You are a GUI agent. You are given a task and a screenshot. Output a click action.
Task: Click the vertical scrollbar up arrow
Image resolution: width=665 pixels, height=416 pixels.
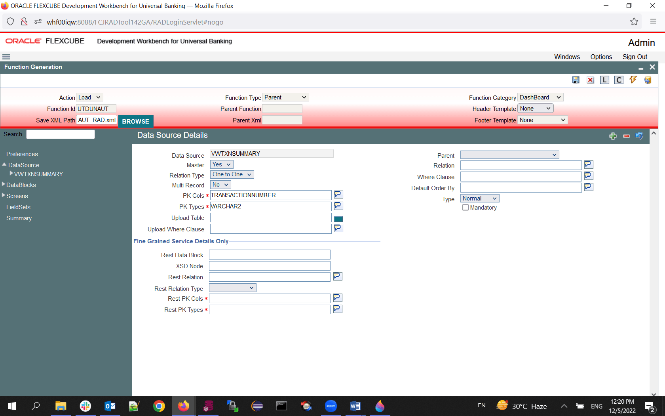[654, 133]
